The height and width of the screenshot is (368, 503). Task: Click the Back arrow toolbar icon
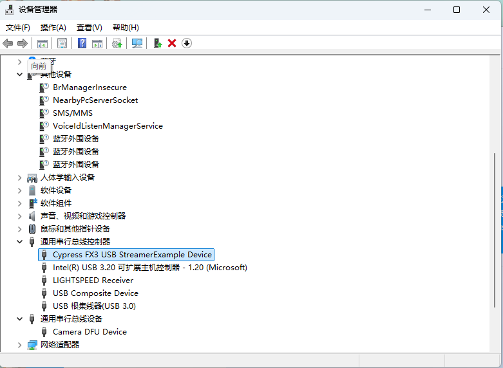coord(8,43)
